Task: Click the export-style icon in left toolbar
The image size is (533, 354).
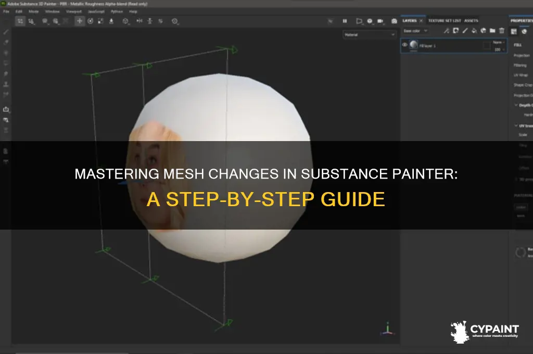Action: click(x=6, y=109)
